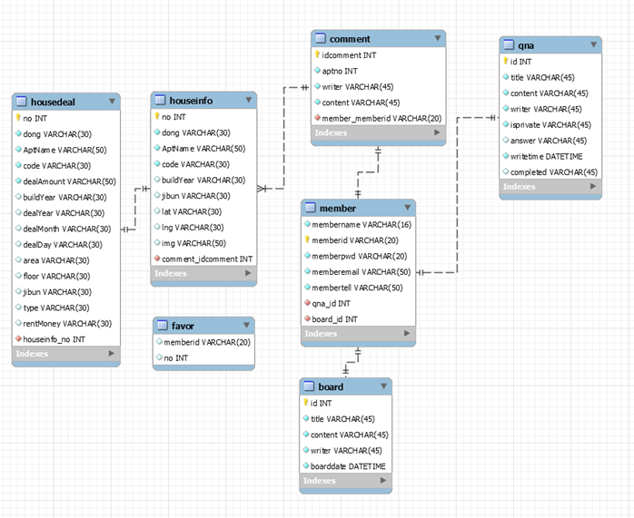The width and height of the screenshot is (634, 518).
Task: Select the houseinfo table title
Action: click(191, 100)
